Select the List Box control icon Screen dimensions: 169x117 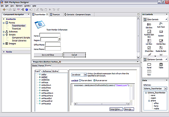tap(149, 41)
